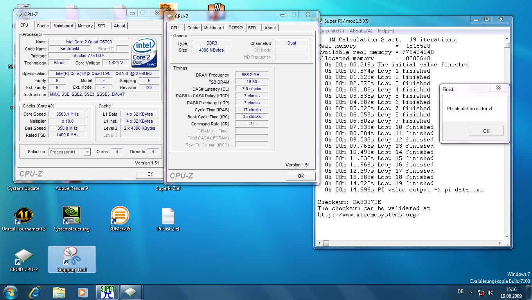The width and height of the screenshot is (532, 300).
Task: Open About tab in left CPU-Z window
Action: click(120, 26)
